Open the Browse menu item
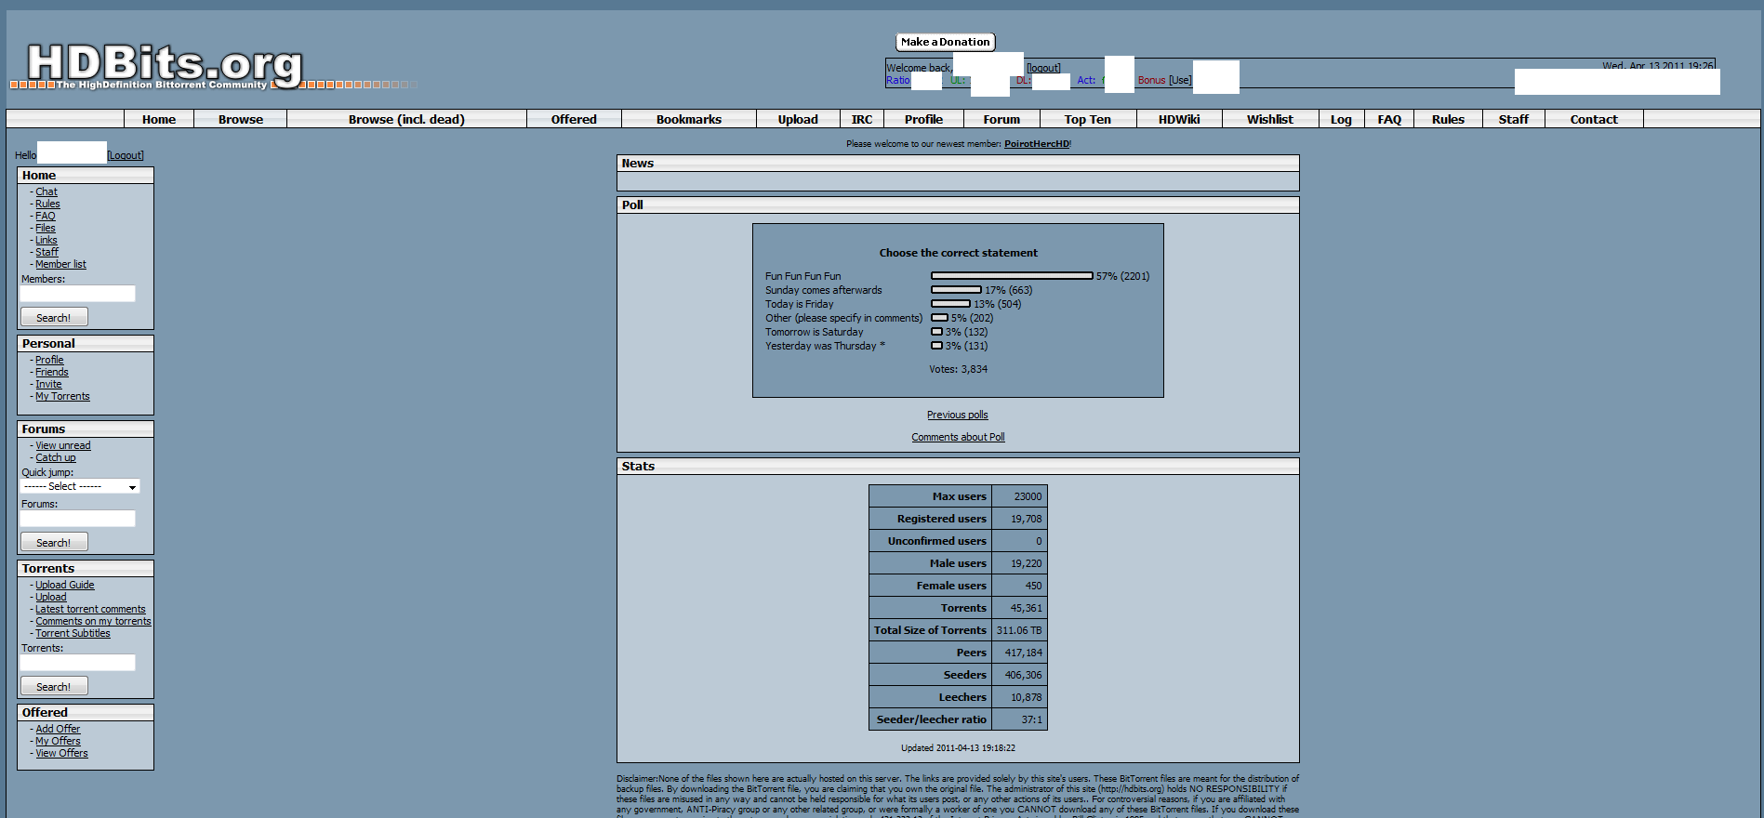 click(241, 119)
